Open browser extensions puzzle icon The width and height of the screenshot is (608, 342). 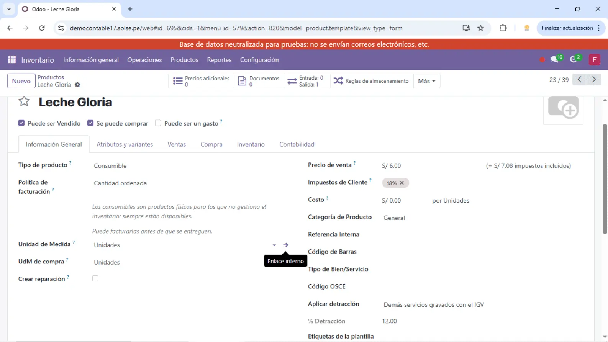(503, 28)
